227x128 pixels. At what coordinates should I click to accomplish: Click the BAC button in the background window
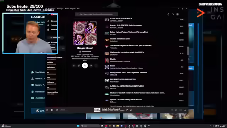[x=38, y=111]
